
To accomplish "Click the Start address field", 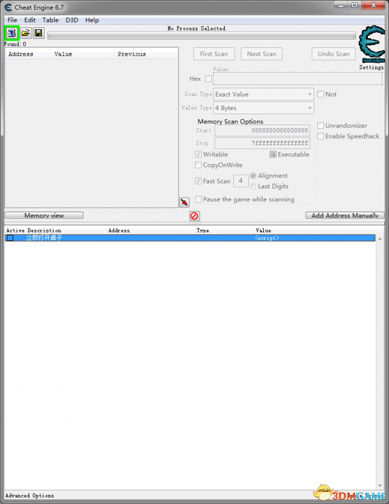I will (262, 131).
